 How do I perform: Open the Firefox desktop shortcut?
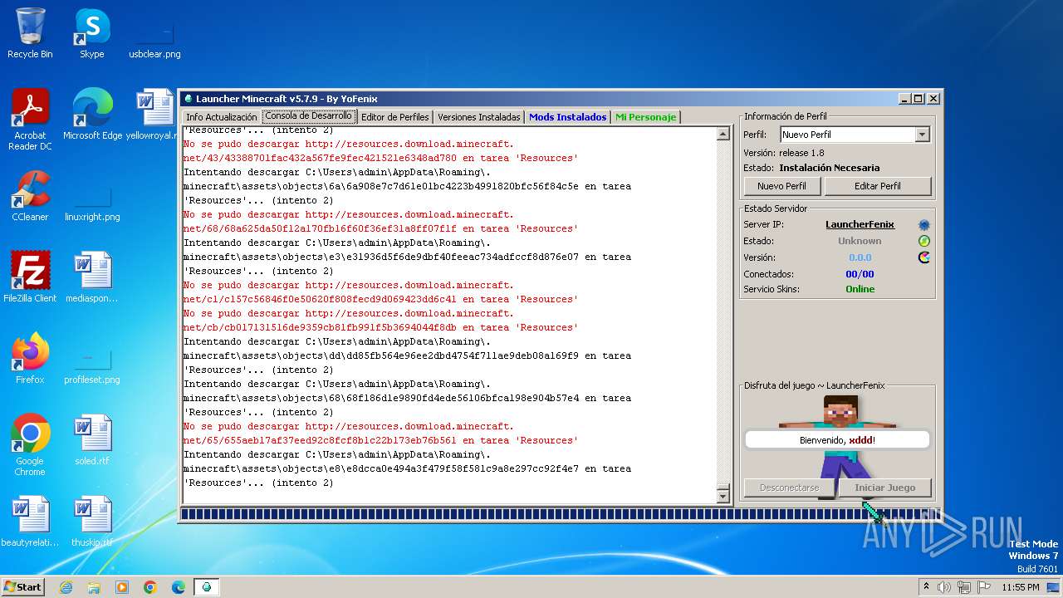30,359
